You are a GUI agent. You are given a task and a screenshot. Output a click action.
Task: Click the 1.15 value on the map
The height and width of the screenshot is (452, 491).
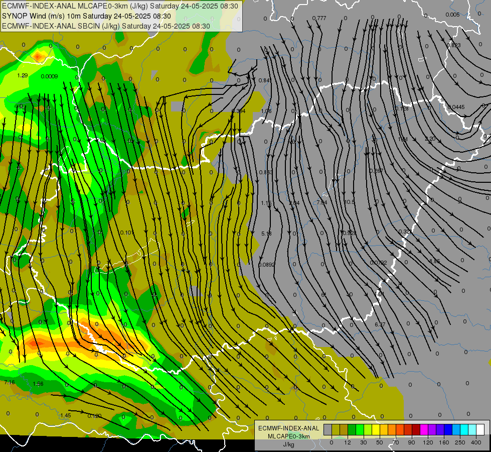click(266, 203)
